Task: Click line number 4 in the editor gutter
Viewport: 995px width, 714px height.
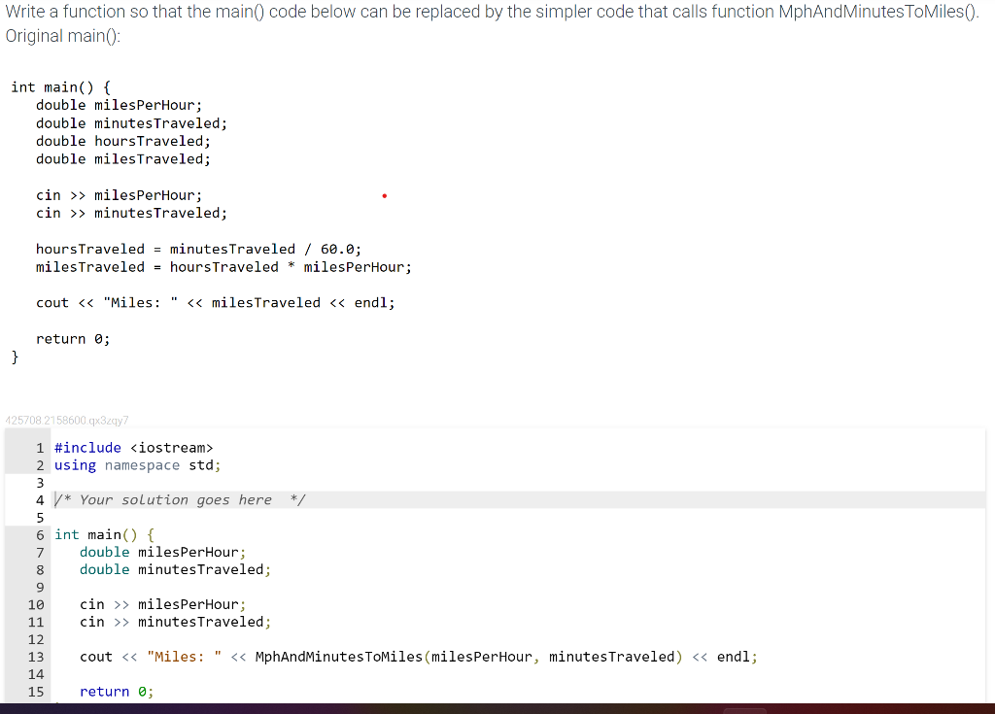Action: pyautogui.click(x=39, y=499)
